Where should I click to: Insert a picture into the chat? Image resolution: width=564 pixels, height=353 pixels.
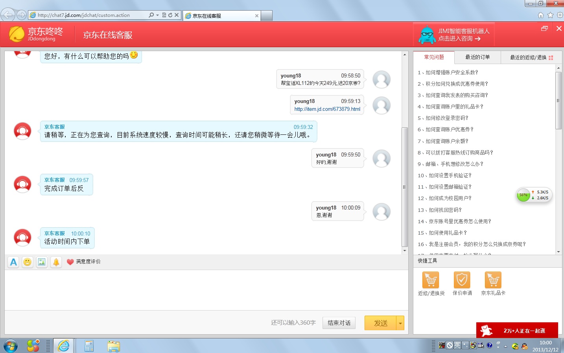pos(42,262)
